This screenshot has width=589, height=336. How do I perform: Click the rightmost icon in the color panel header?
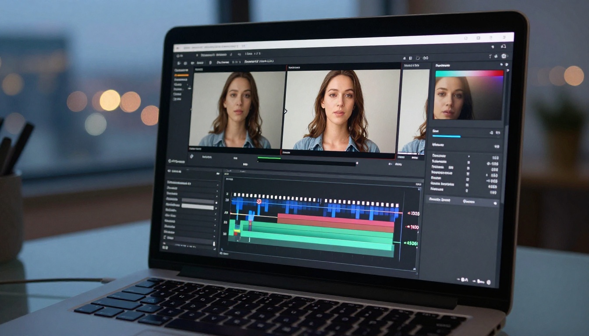click(x=507, y=64)
